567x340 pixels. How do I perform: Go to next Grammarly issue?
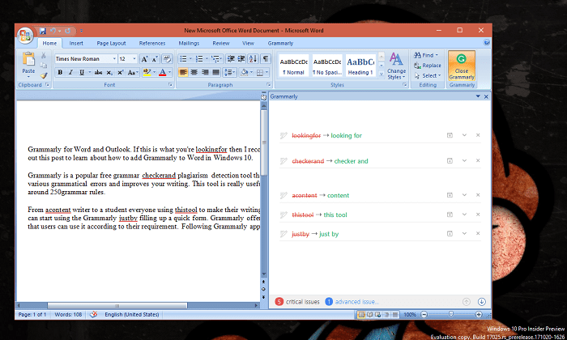coord(481,301)
